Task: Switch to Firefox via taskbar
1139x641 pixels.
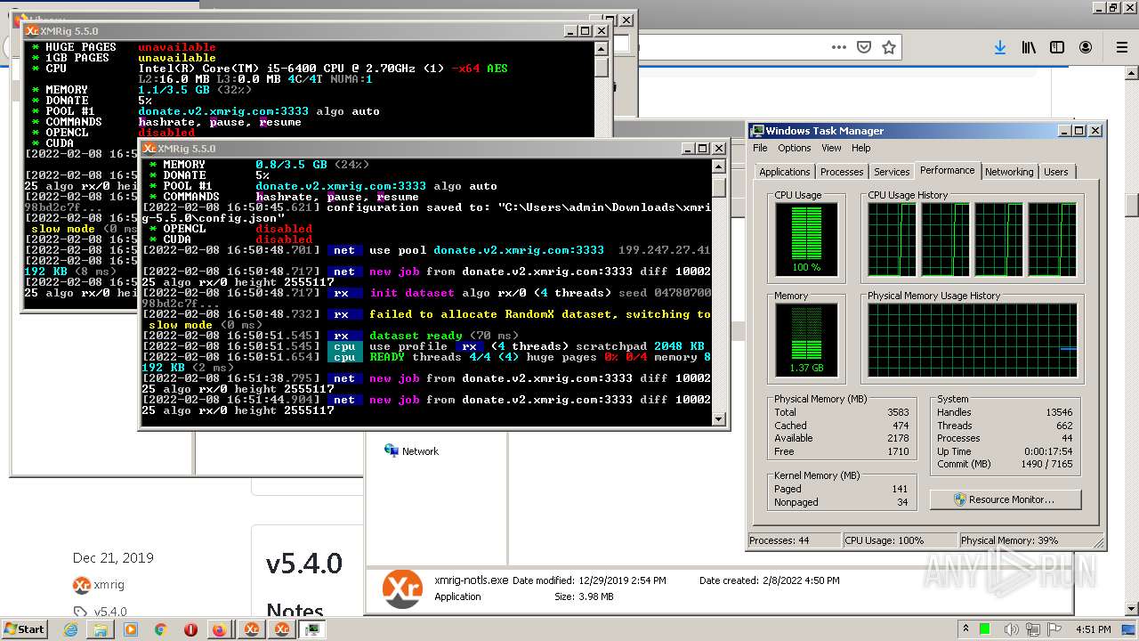Action: (220, 629)
